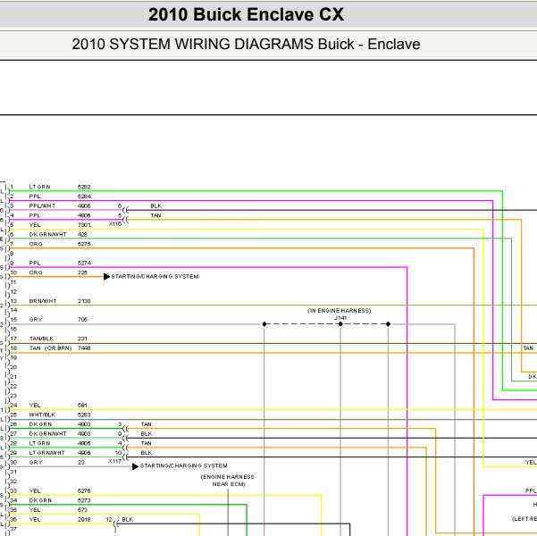Select BLK label at X117 terminal 9
Screen dimensions: 537x536
point(147,434)
